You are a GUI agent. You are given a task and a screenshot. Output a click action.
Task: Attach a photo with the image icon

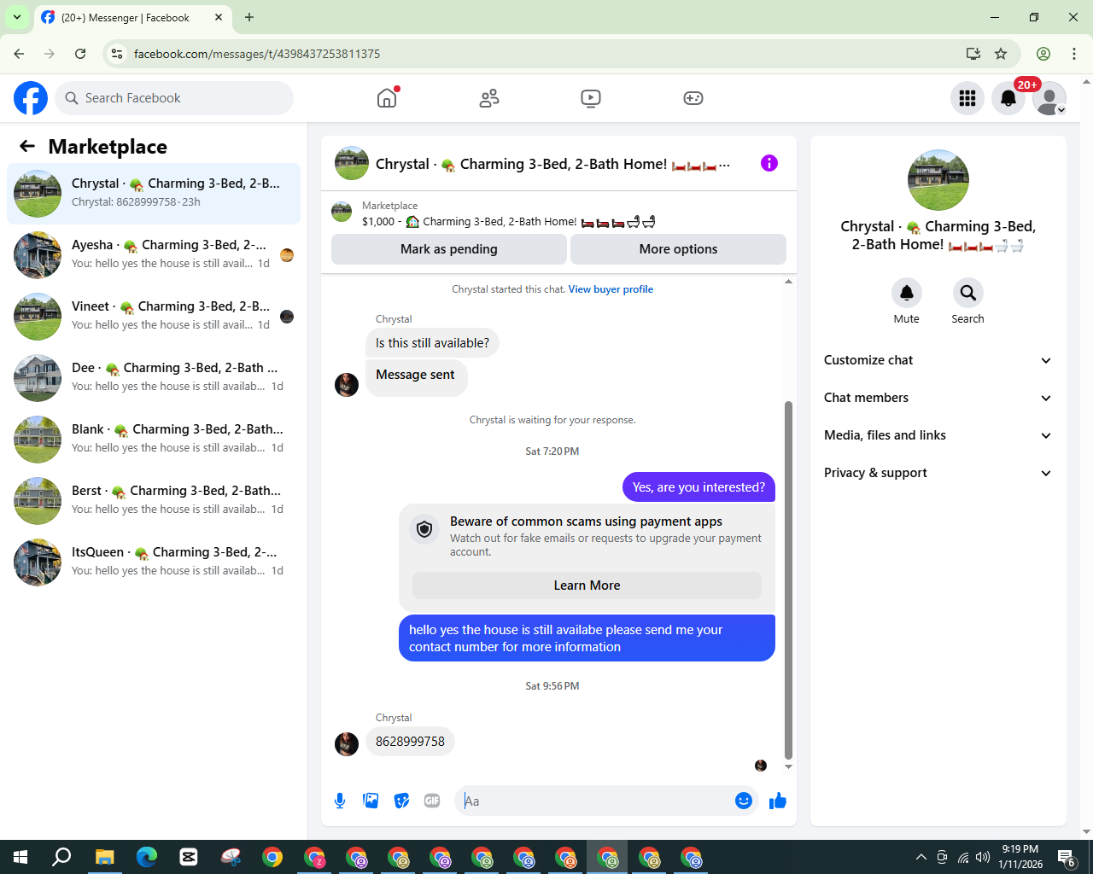[x=371, y=801]
